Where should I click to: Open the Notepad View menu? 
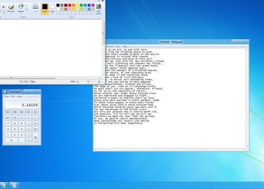118,46
